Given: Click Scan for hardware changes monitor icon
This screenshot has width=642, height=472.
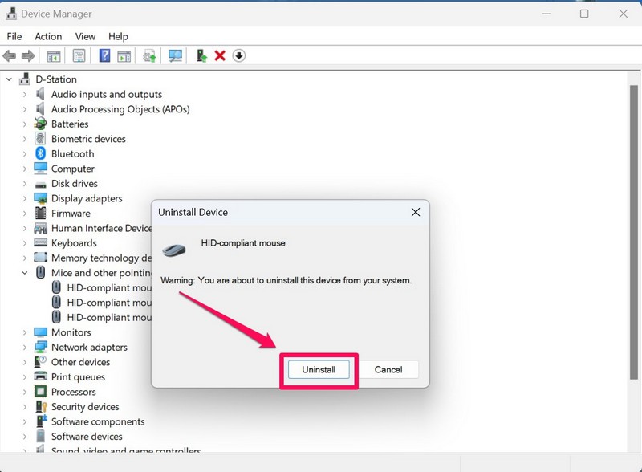Looking at the screenshot, I should 175,55.
